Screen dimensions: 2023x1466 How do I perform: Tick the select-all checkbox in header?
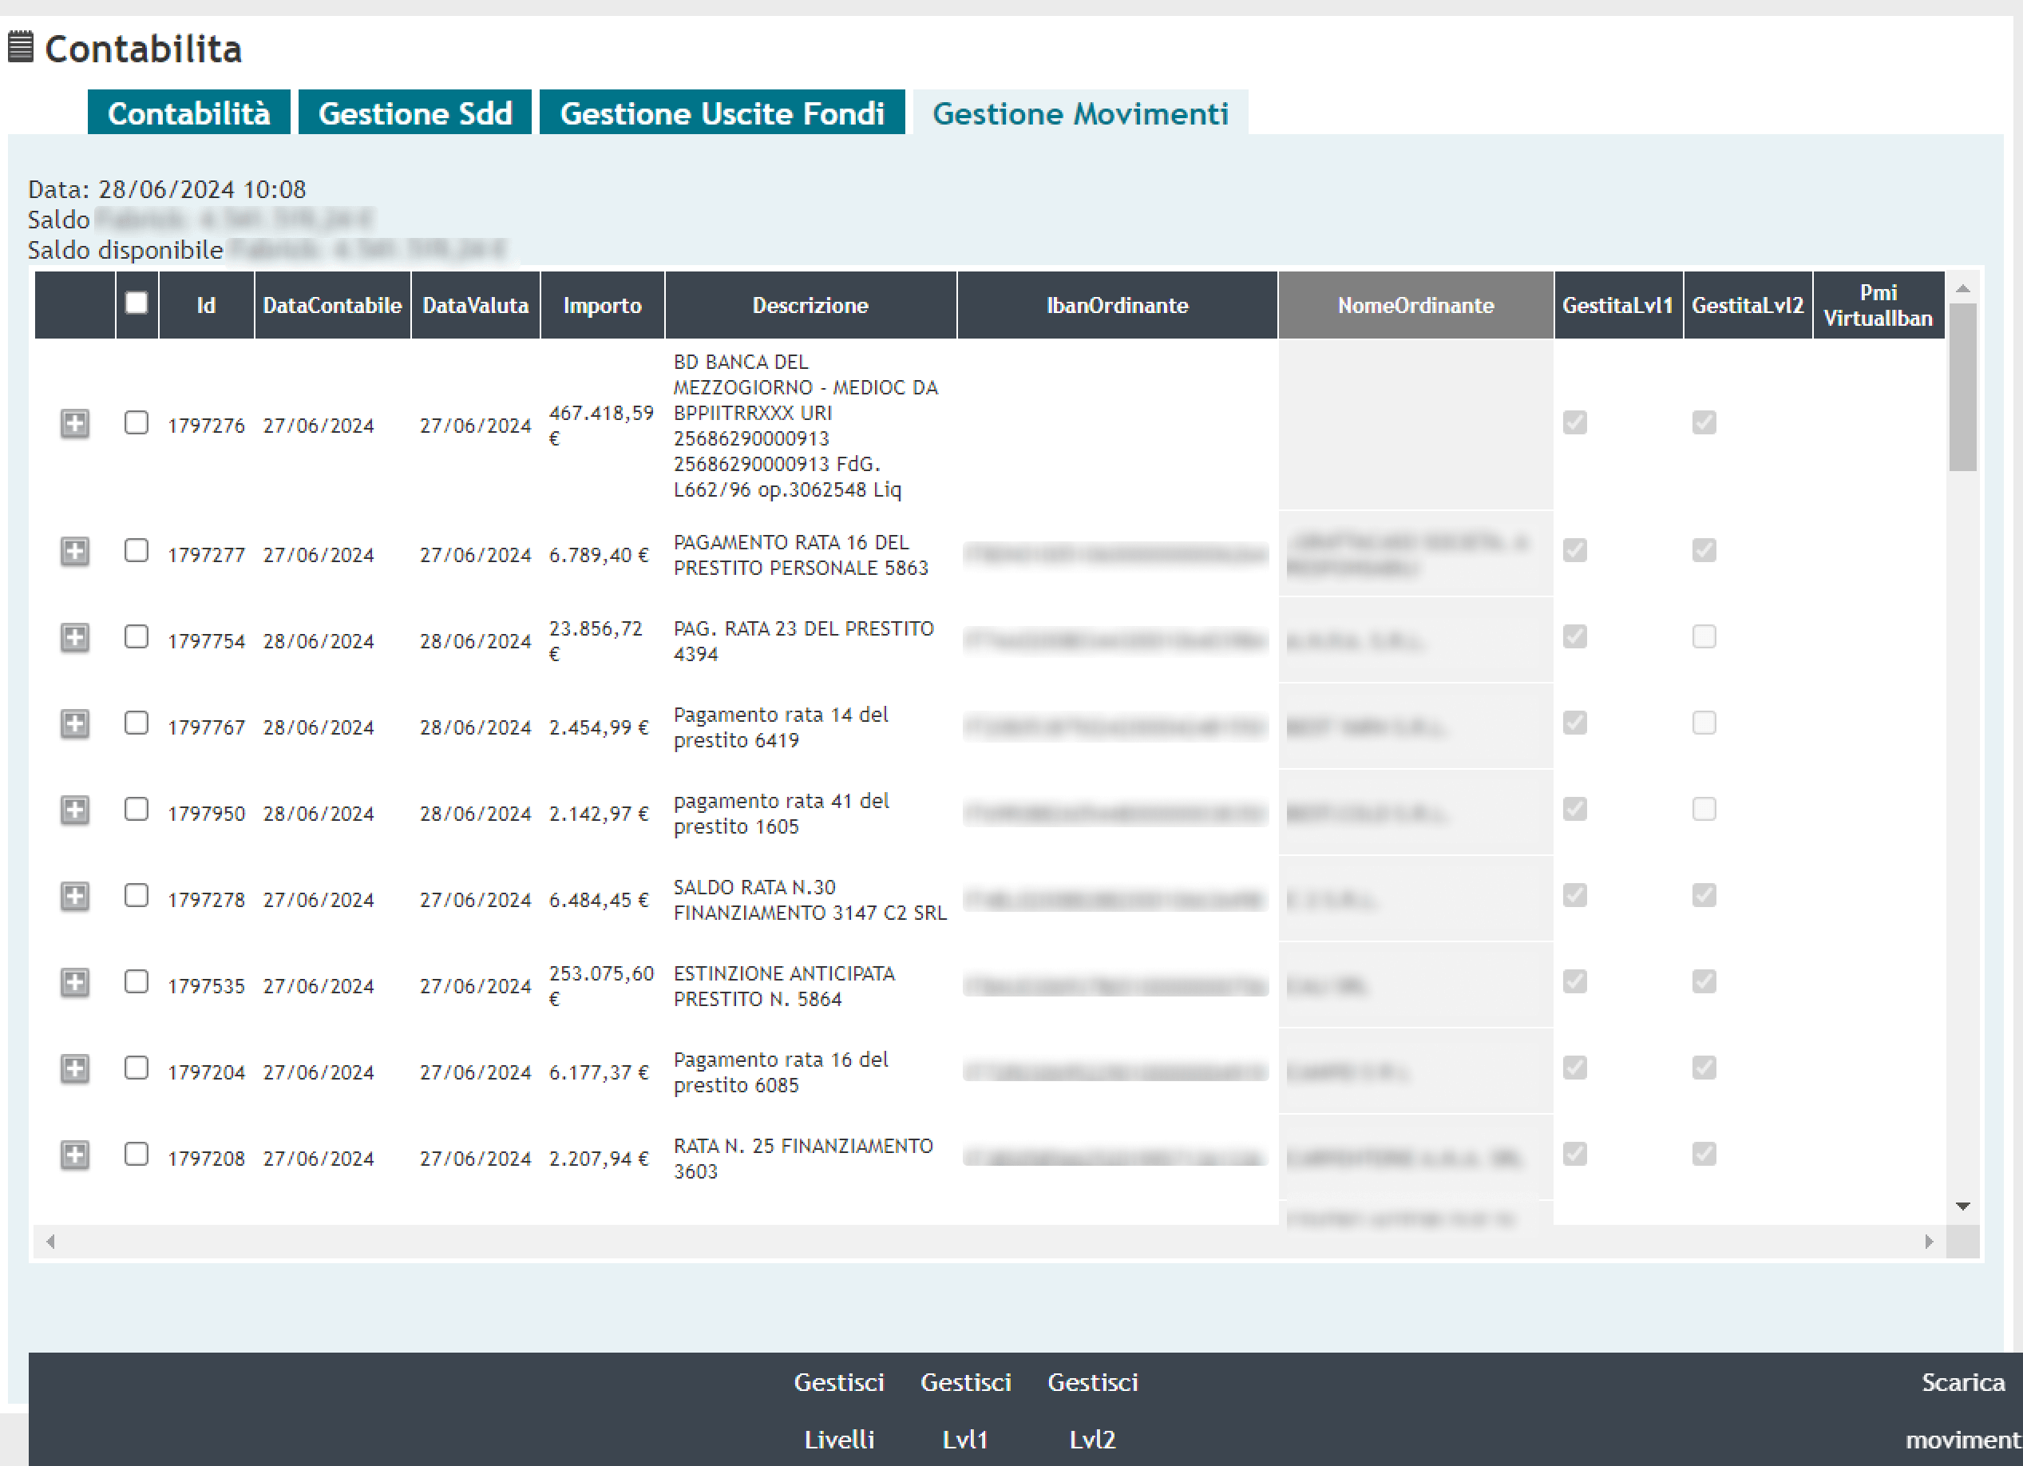tap(137, 303)
